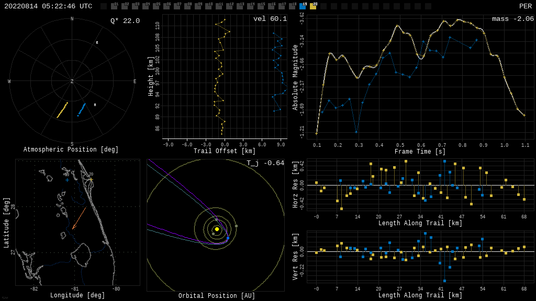Screen dimensions: 536x301
Task: Click the blue Earth dot in orbital plot
Action: point(228,238)
